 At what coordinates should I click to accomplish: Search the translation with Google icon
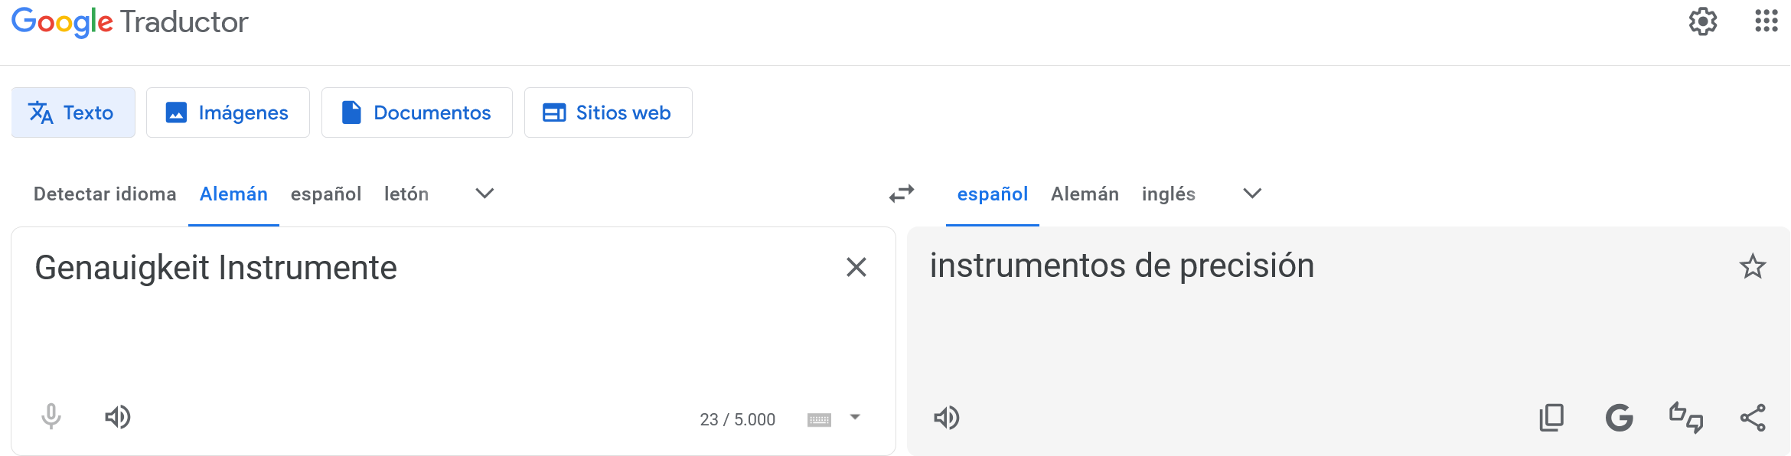(x=1619, y=418)
